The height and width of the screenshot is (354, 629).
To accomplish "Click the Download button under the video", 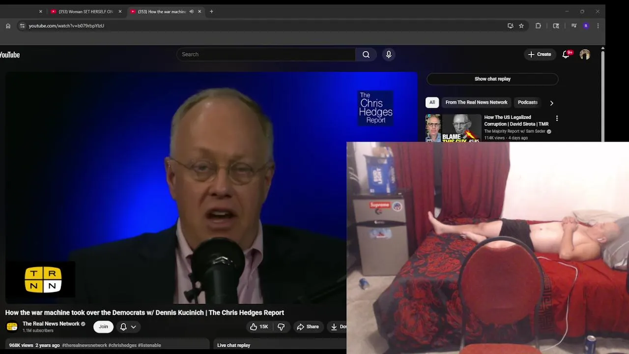I will [x=337, y=326].
